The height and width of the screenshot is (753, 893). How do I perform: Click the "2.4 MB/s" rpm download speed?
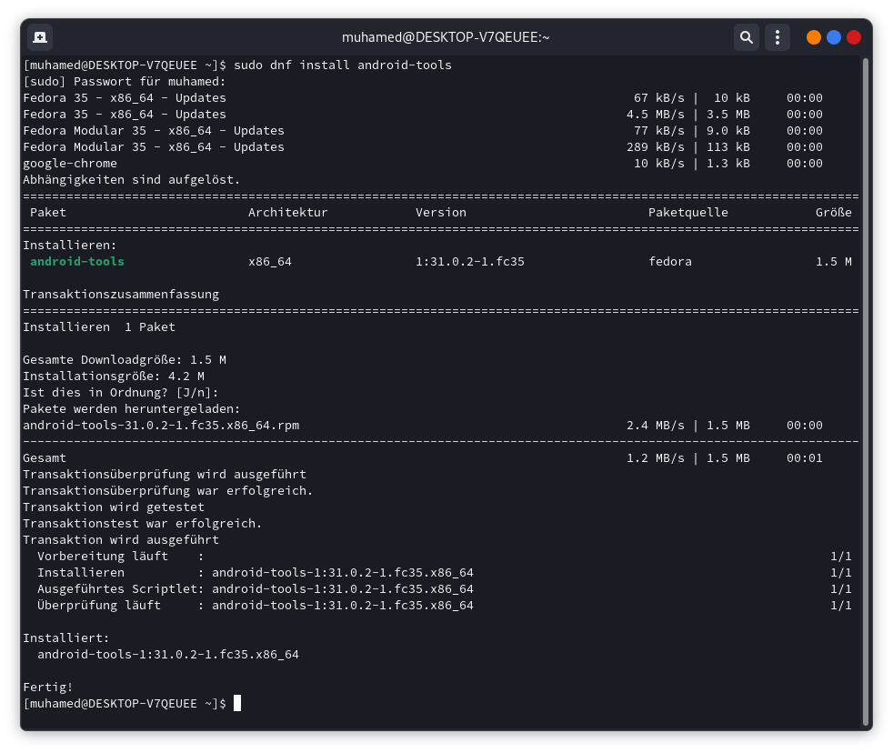pos(656,426)
